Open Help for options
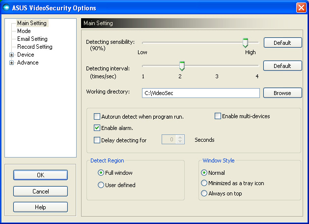 [41, 207]
